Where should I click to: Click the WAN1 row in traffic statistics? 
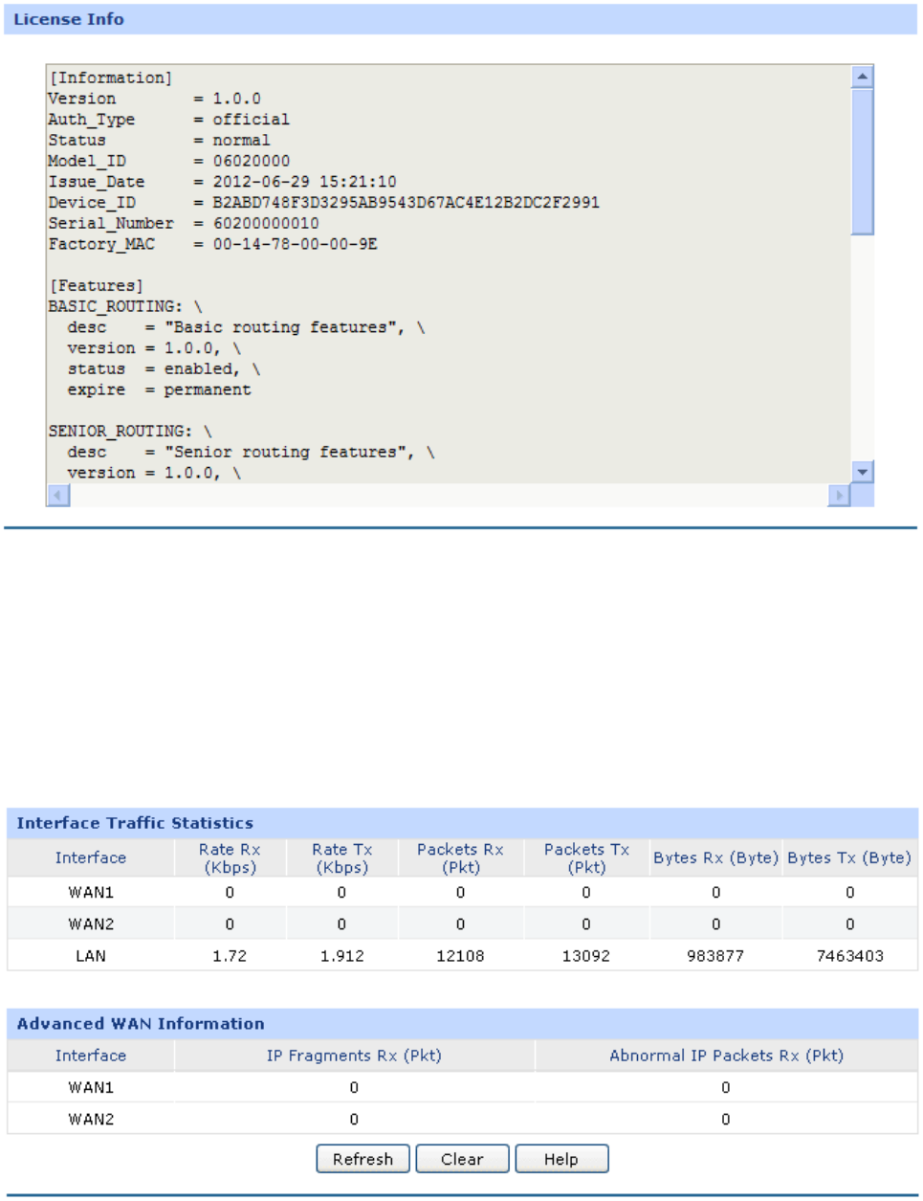click(x=462, y=893)
